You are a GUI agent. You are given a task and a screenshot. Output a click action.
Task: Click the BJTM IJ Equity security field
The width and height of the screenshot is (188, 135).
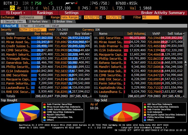click(33, 30)
